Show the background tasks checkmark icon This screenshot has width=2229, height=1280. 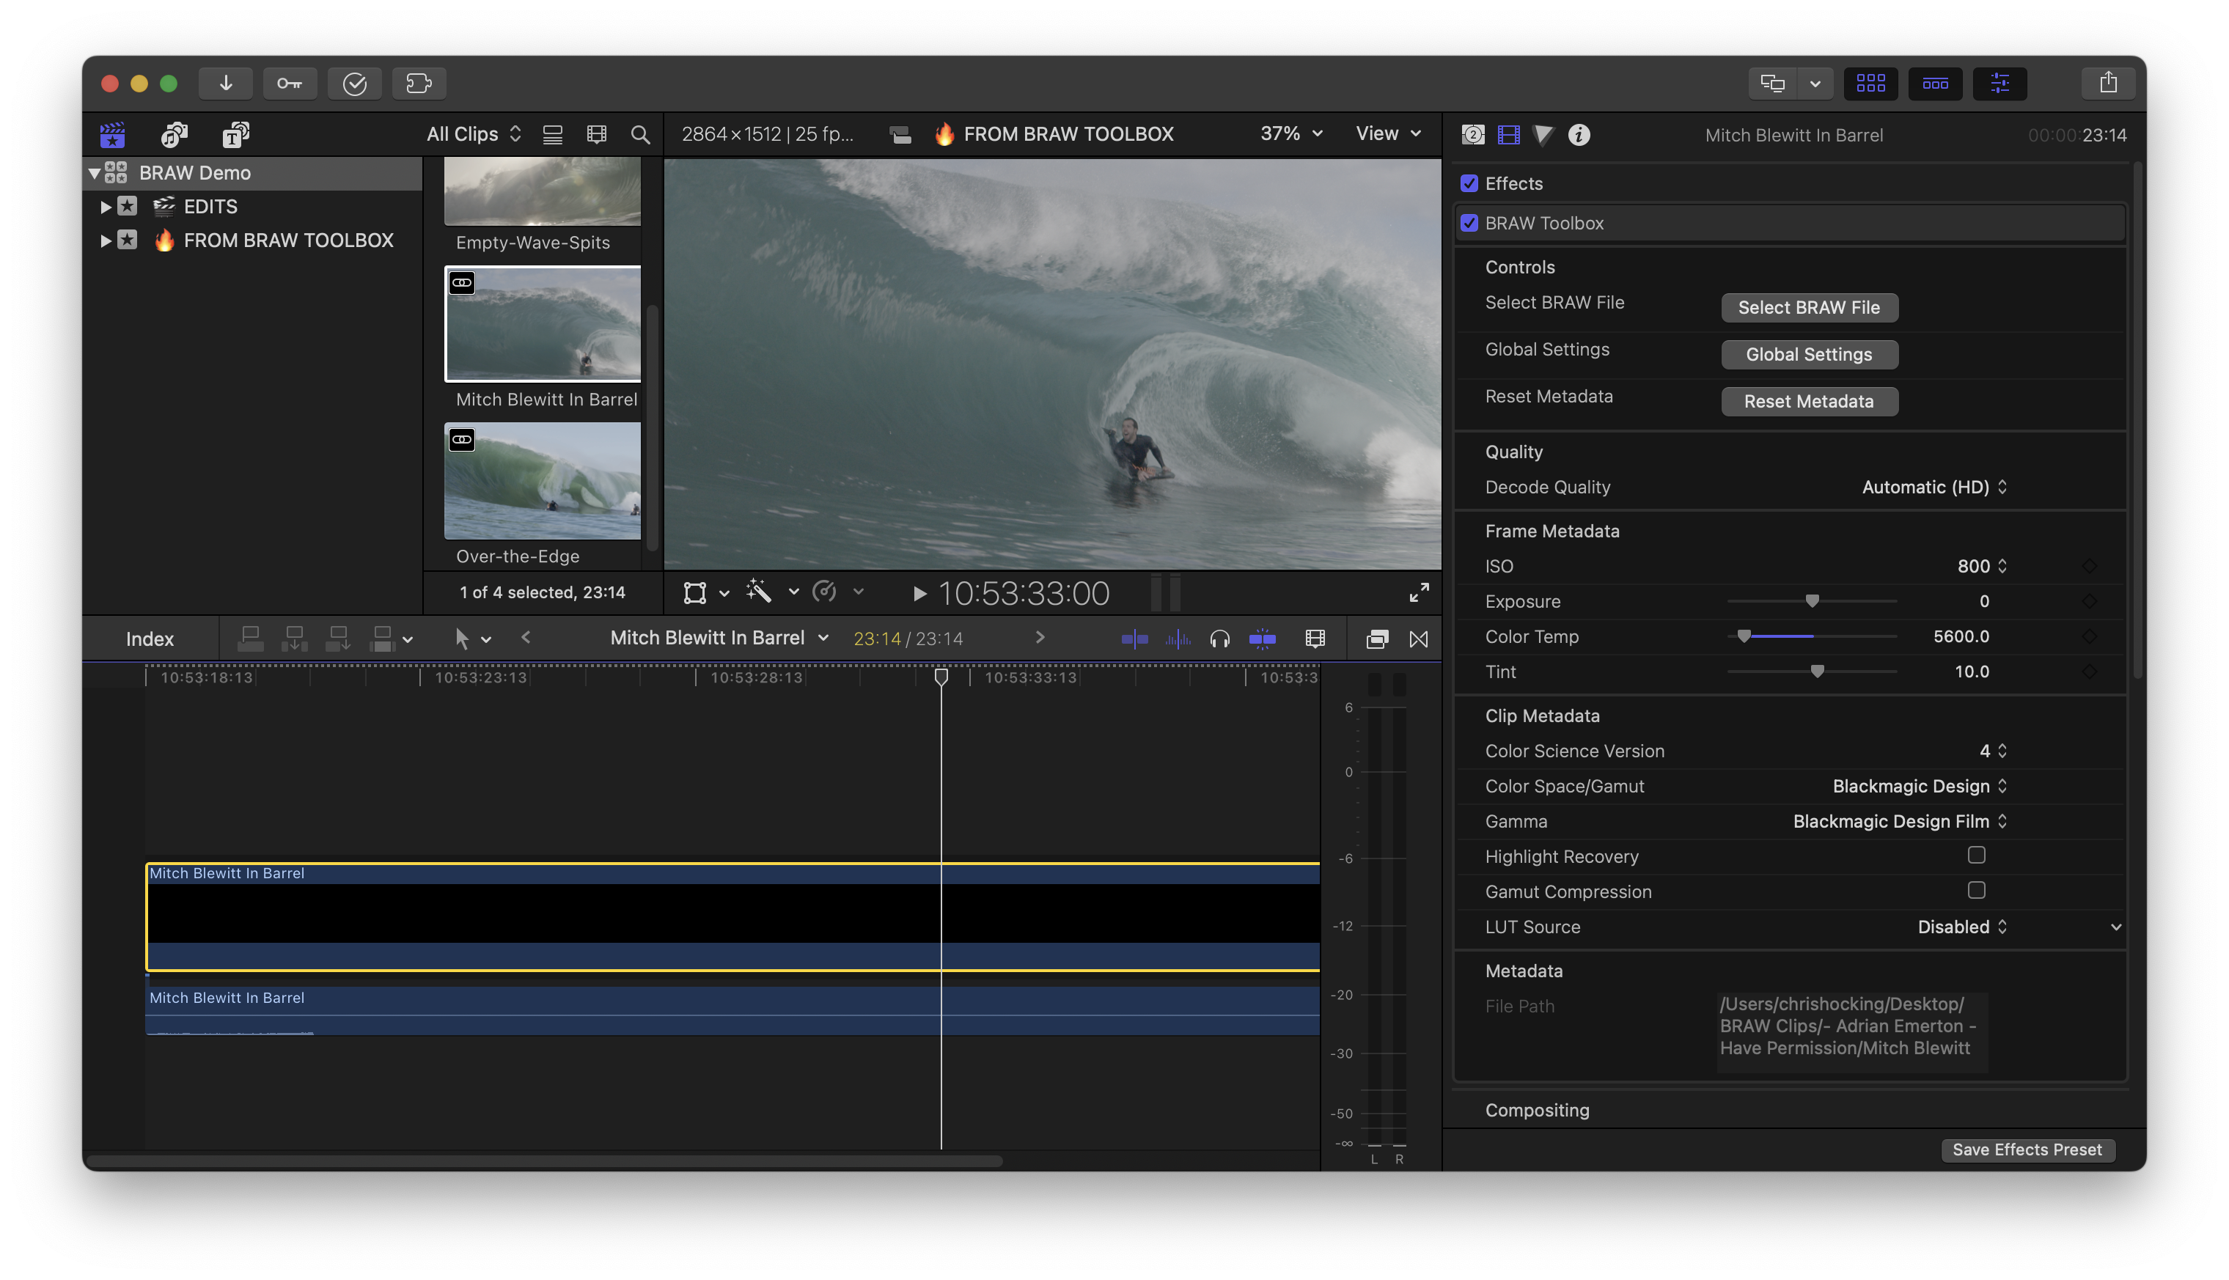point(354,83)
